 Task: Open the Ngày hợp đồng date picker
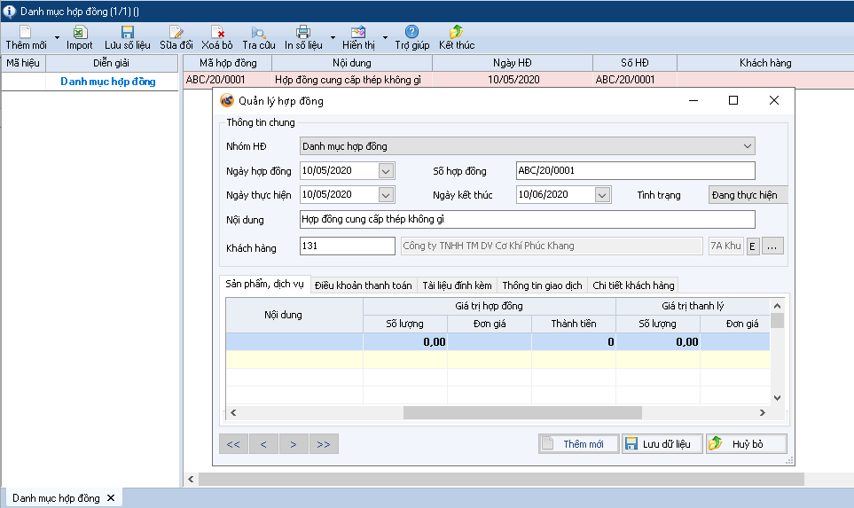point(386,171)
